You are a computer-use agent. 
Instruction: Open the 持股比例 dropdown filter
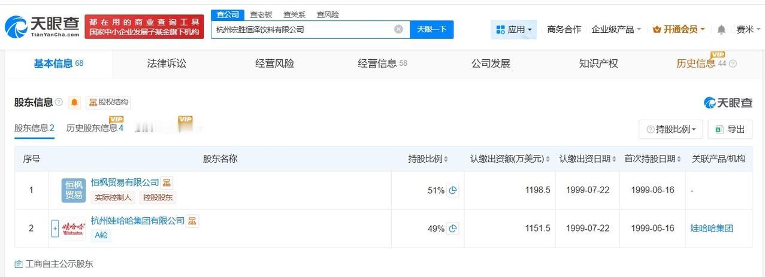671,129
